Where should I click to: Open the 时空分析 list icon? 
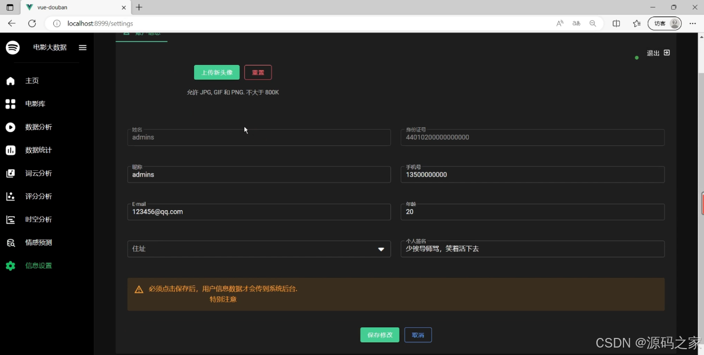[x=10, y=219]
